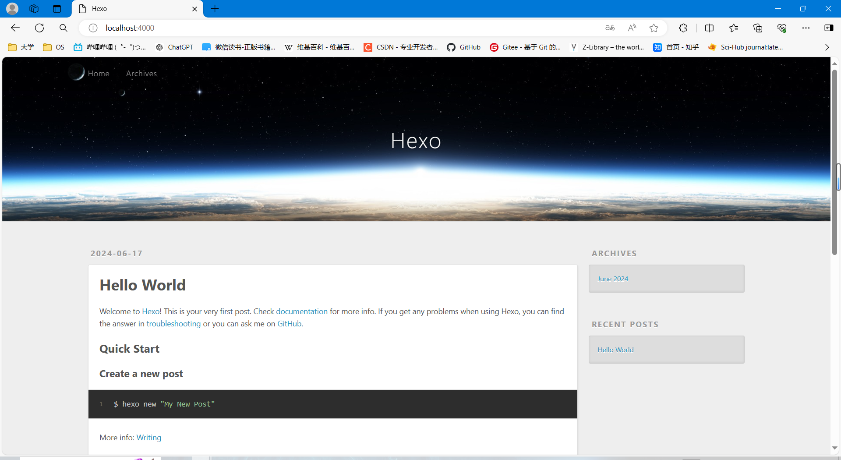Screen dimensions: 841x460
Task: Open the ChatGPT bookmark
Action: tap(174, 47)
